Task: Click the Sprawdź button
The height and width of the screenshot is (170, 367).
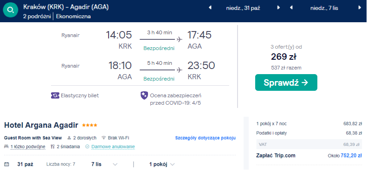Action: 286,82
